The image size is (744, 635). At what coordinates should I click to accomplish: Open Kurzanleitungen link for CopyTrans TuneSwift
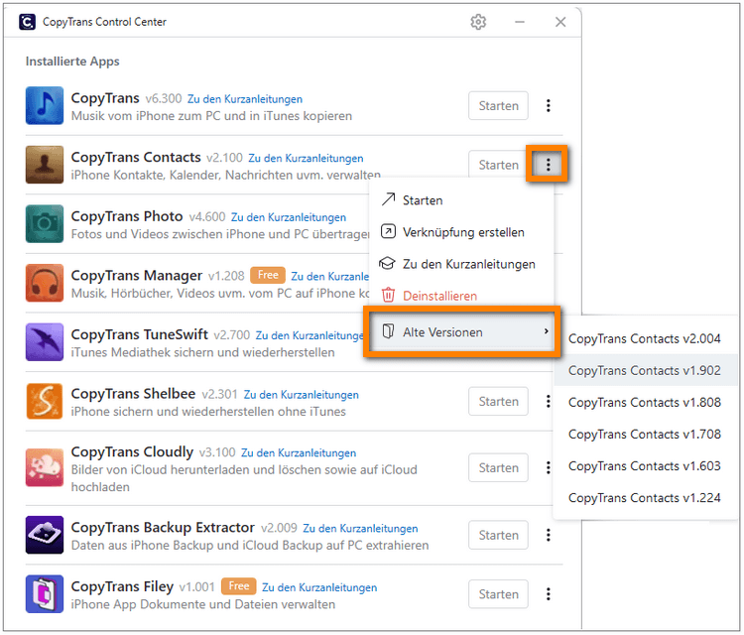click(x=310, y=335)
